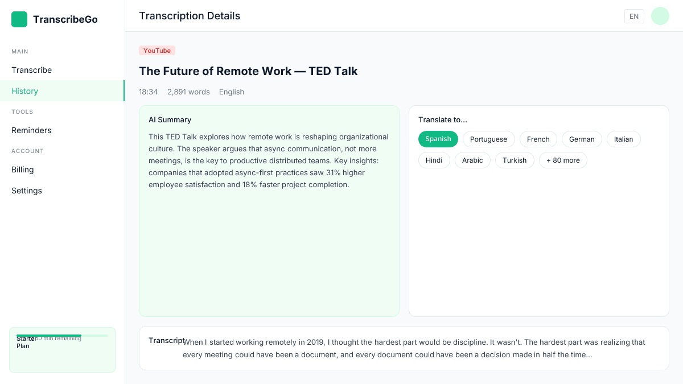
Task: Click the TranscribeGo logo icon
Action: [19, 19]
